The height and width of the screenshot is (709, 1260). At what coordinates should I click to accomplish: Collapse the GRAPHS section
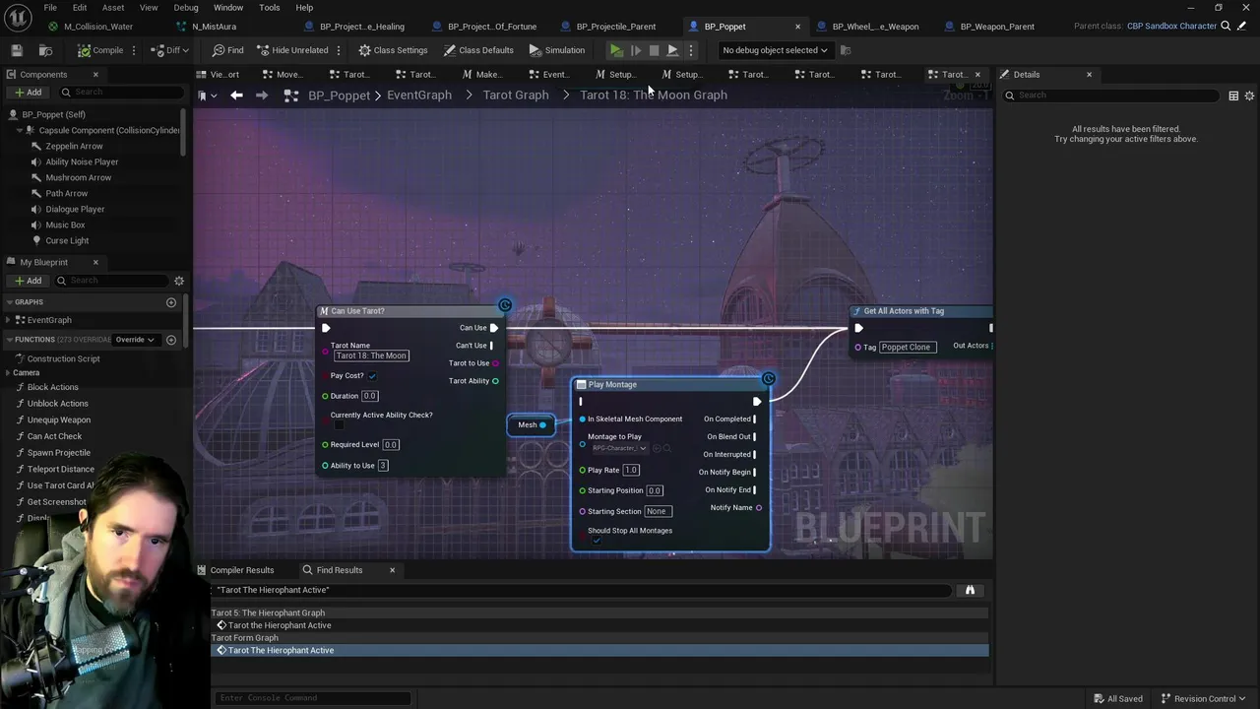click(9, 302)
